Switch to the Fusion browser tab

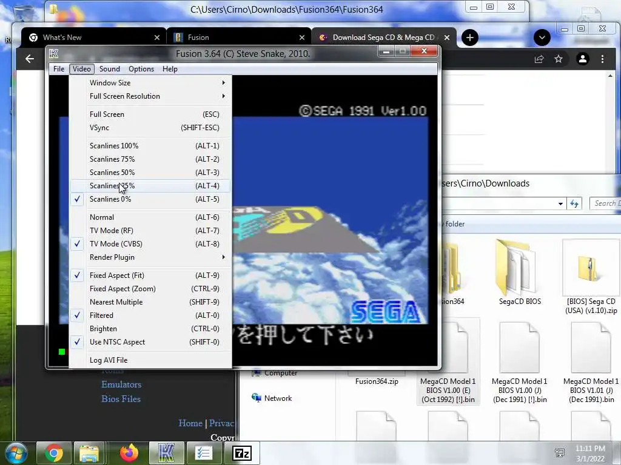239,38
